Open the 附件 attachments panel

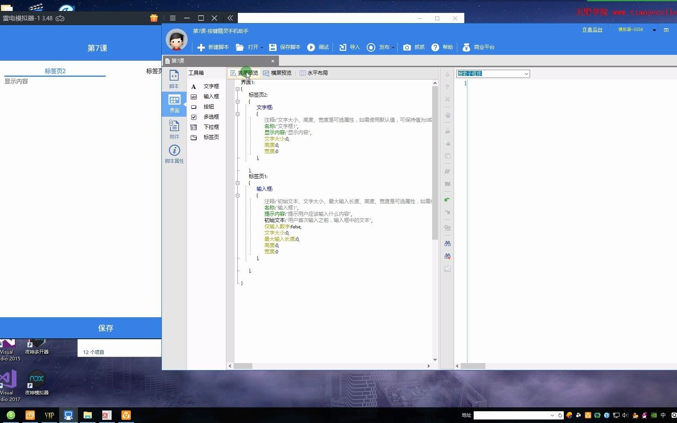(174, 129)
